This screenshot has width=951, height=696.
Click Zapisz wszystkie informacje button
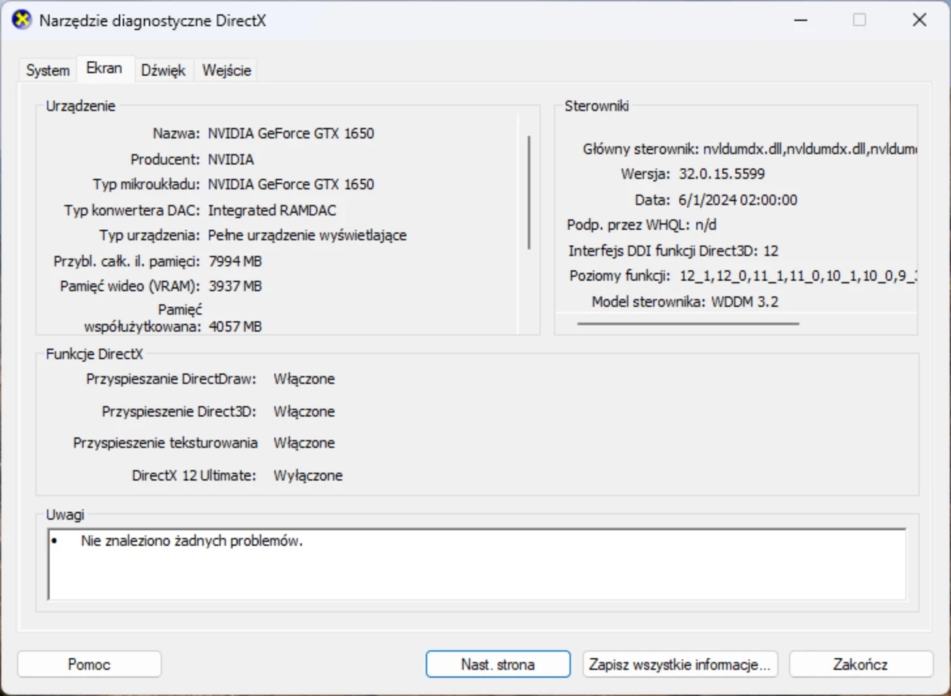(x=679, y=664)
